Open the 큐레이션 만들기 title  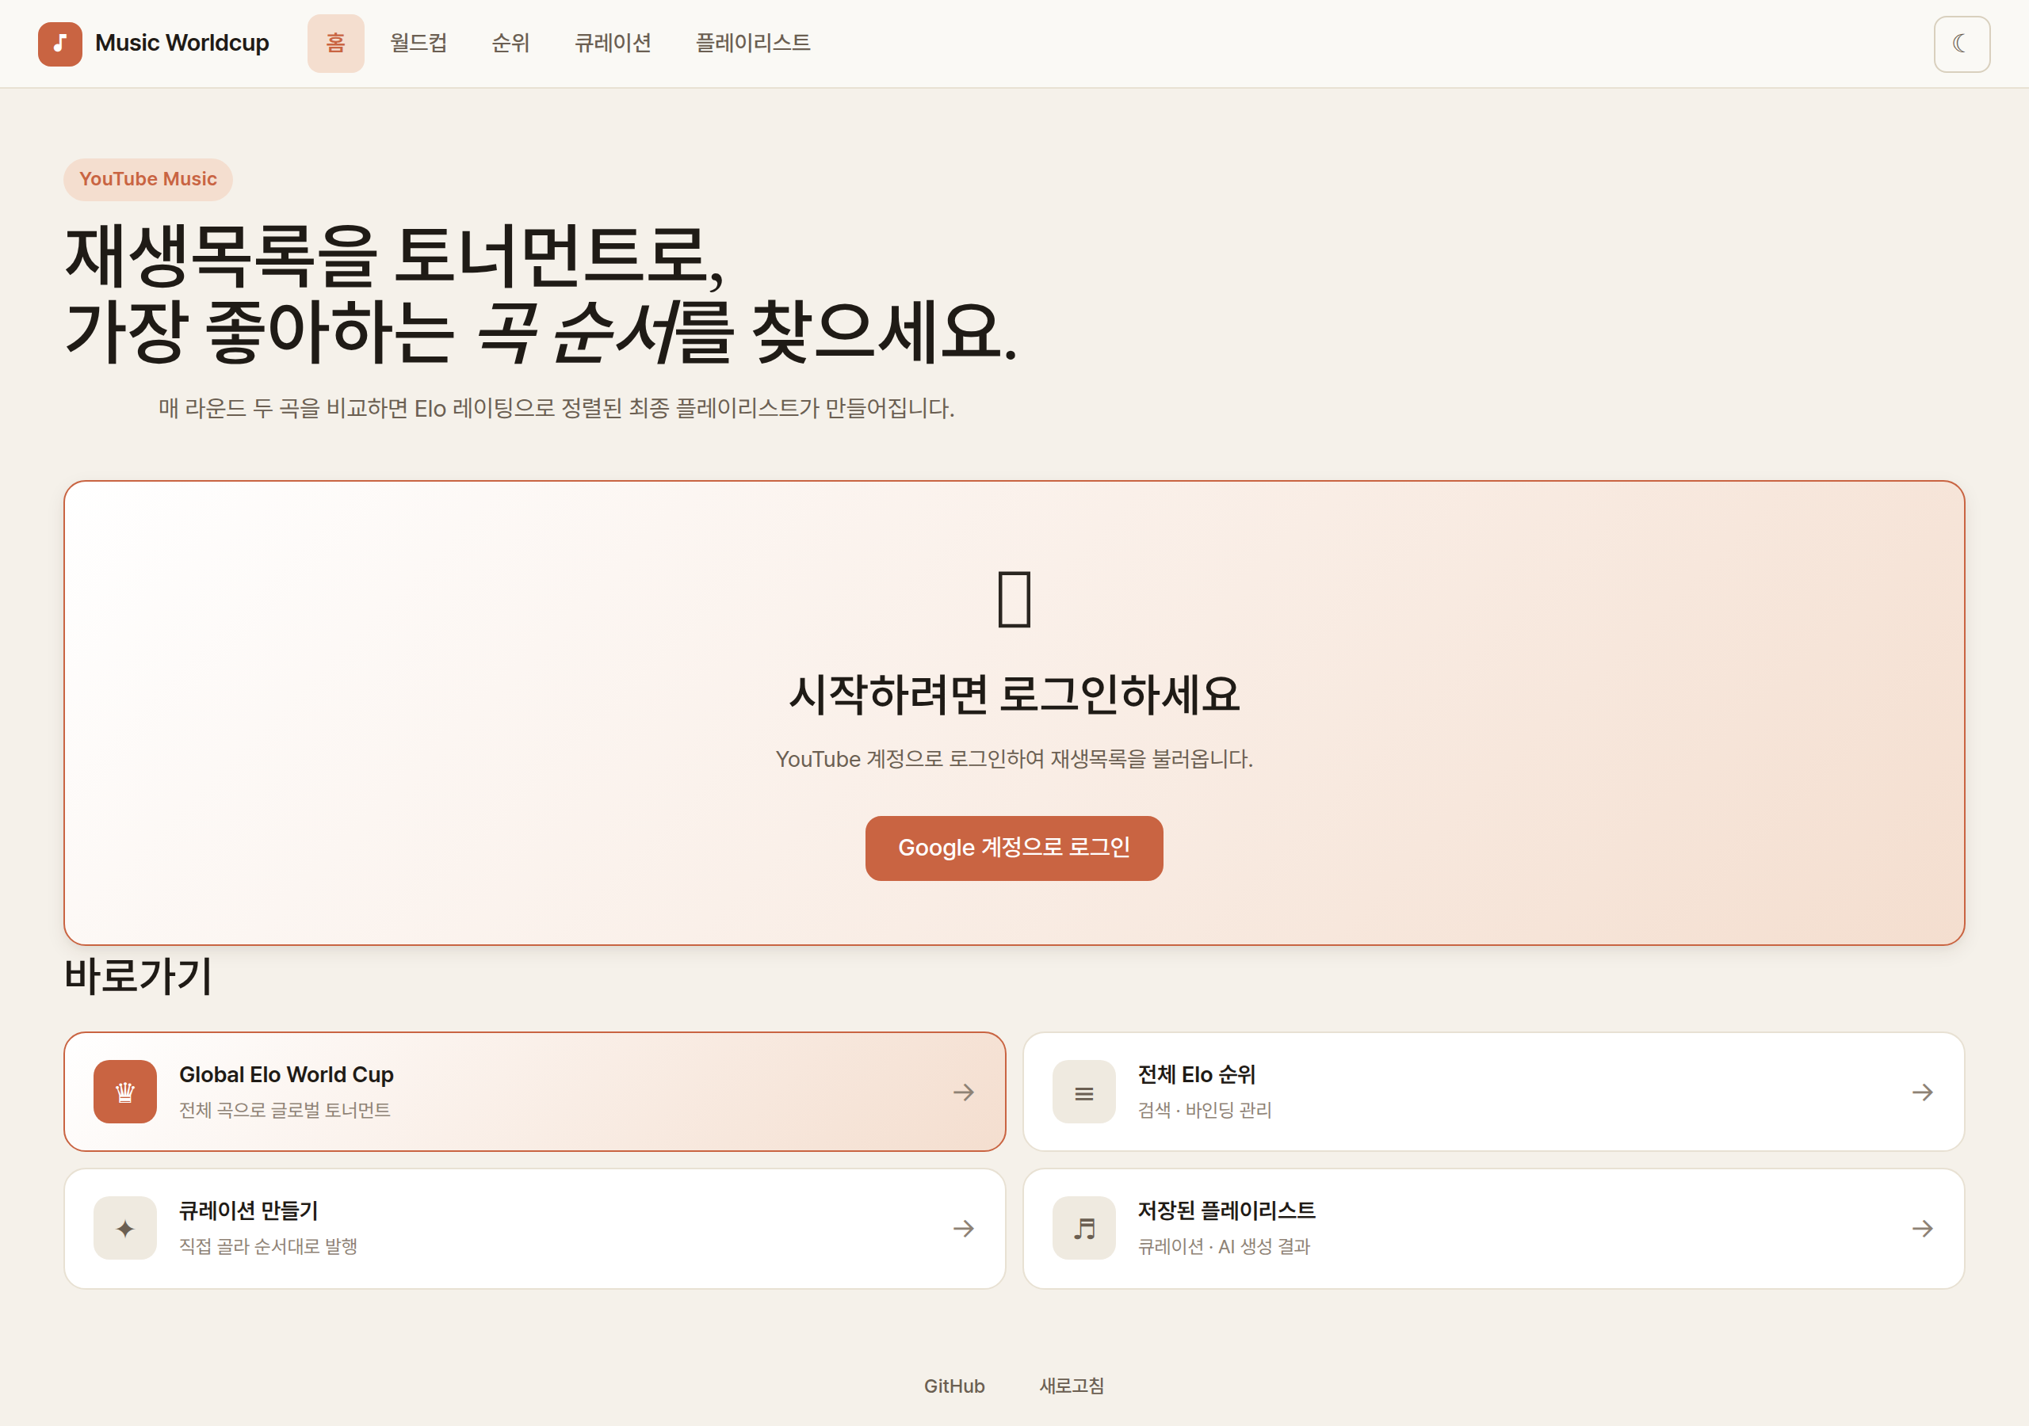pos(248,1211)
